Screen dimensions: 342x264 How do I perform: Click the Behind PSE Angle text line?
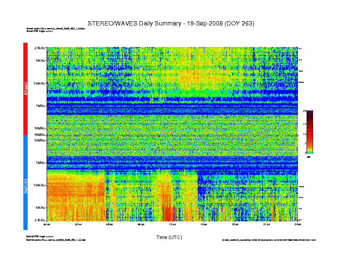[40, 236]
